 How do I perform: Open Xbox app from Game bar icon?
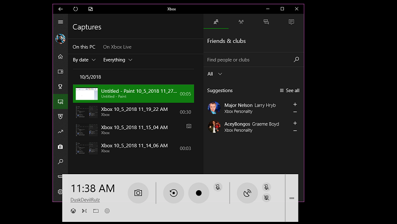(x=73, y=211)
